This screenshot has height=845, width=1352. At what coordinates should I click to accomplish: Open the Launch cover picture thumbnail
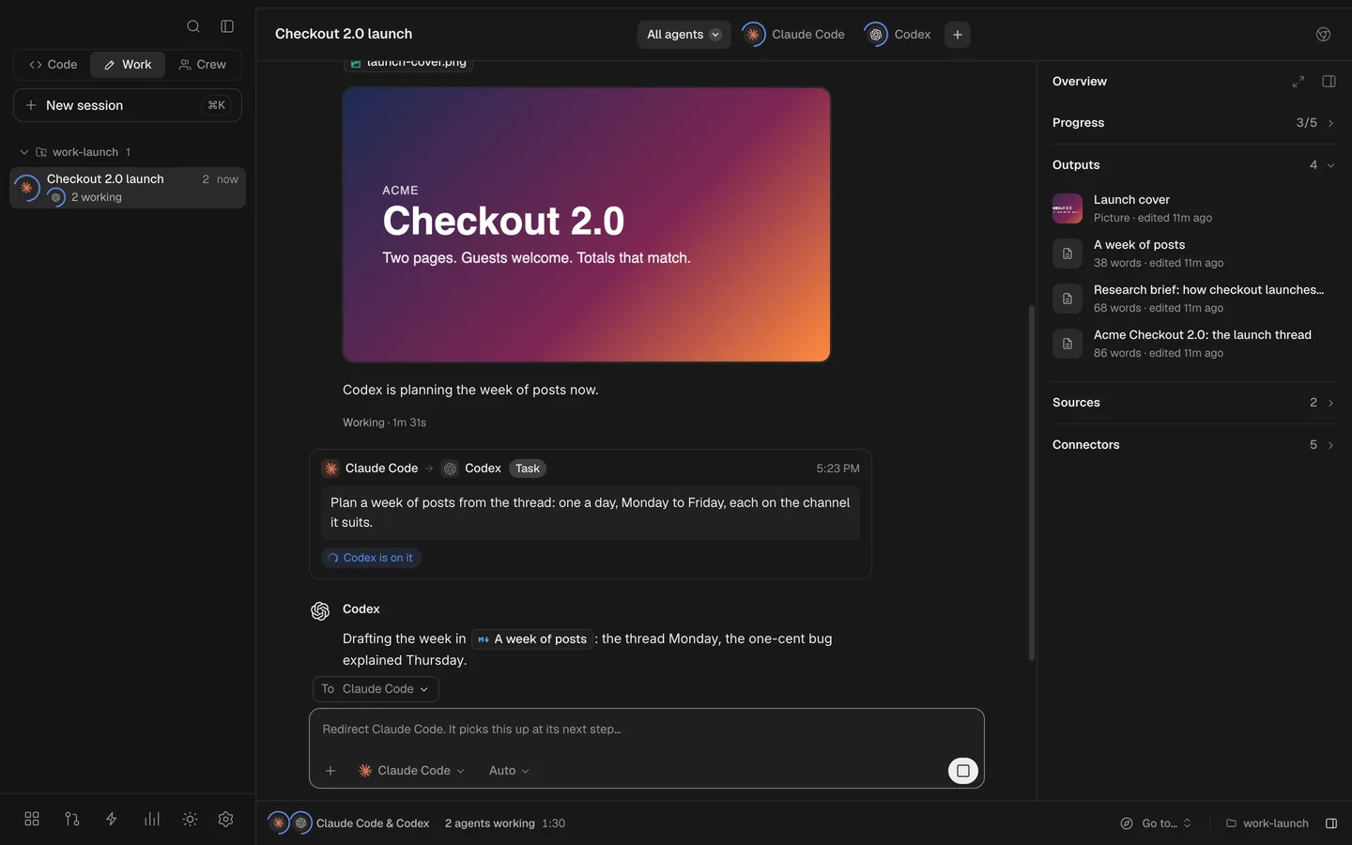pos(1068,208)
